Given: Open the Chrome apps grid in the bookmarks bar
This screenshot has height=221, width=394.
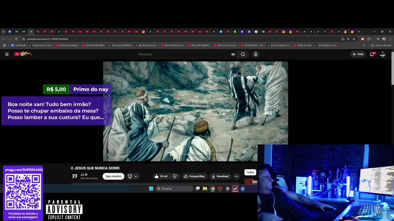Looking at the screenshot, I should tap(4, 45).
